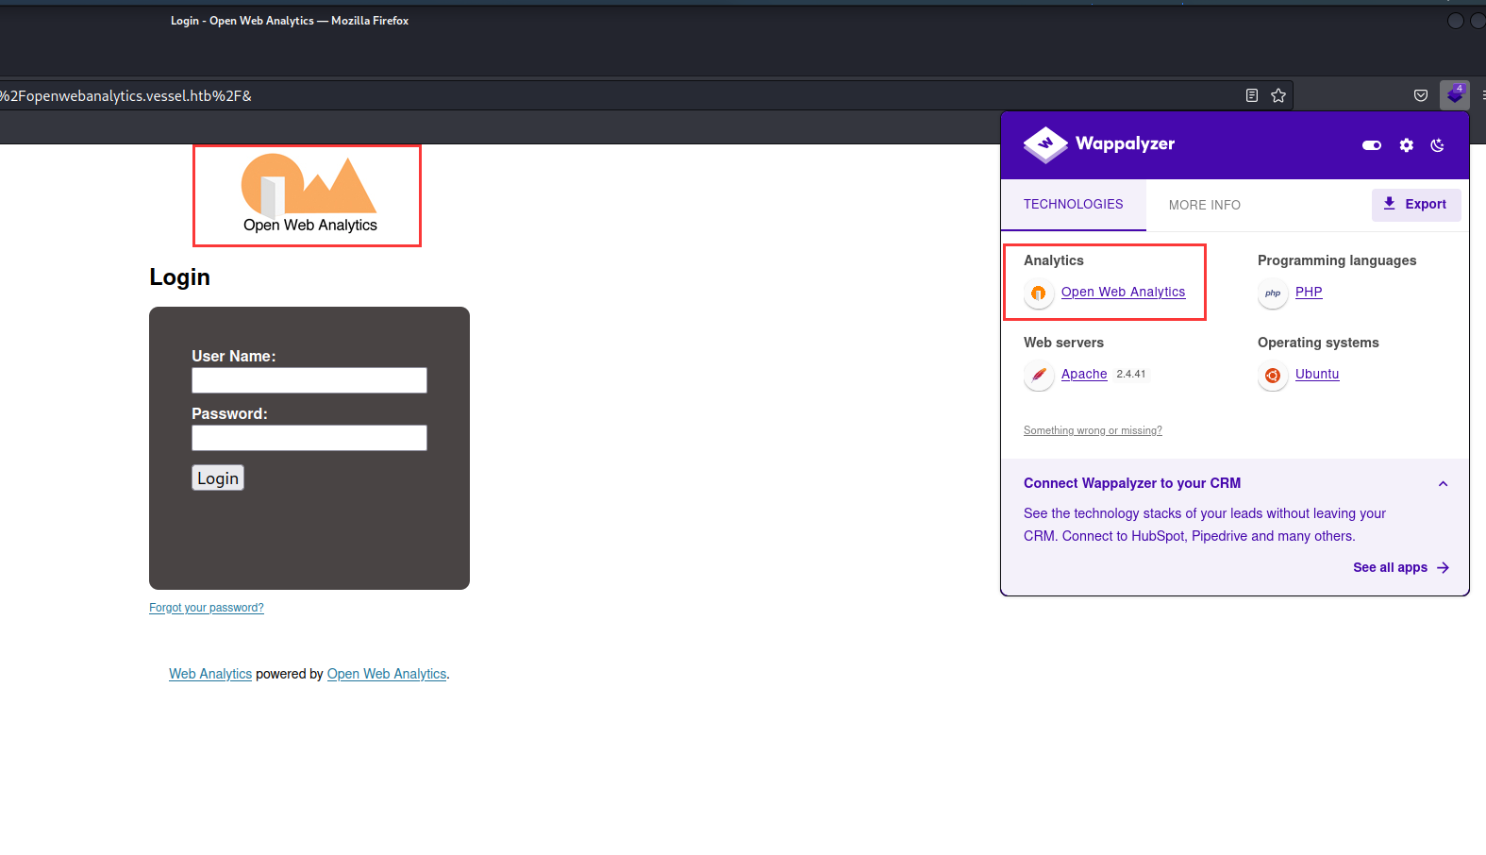This screenshot has width=1486, height=855.
Task: Open the Pocket save icon
Action: (x=1421, y=95)
